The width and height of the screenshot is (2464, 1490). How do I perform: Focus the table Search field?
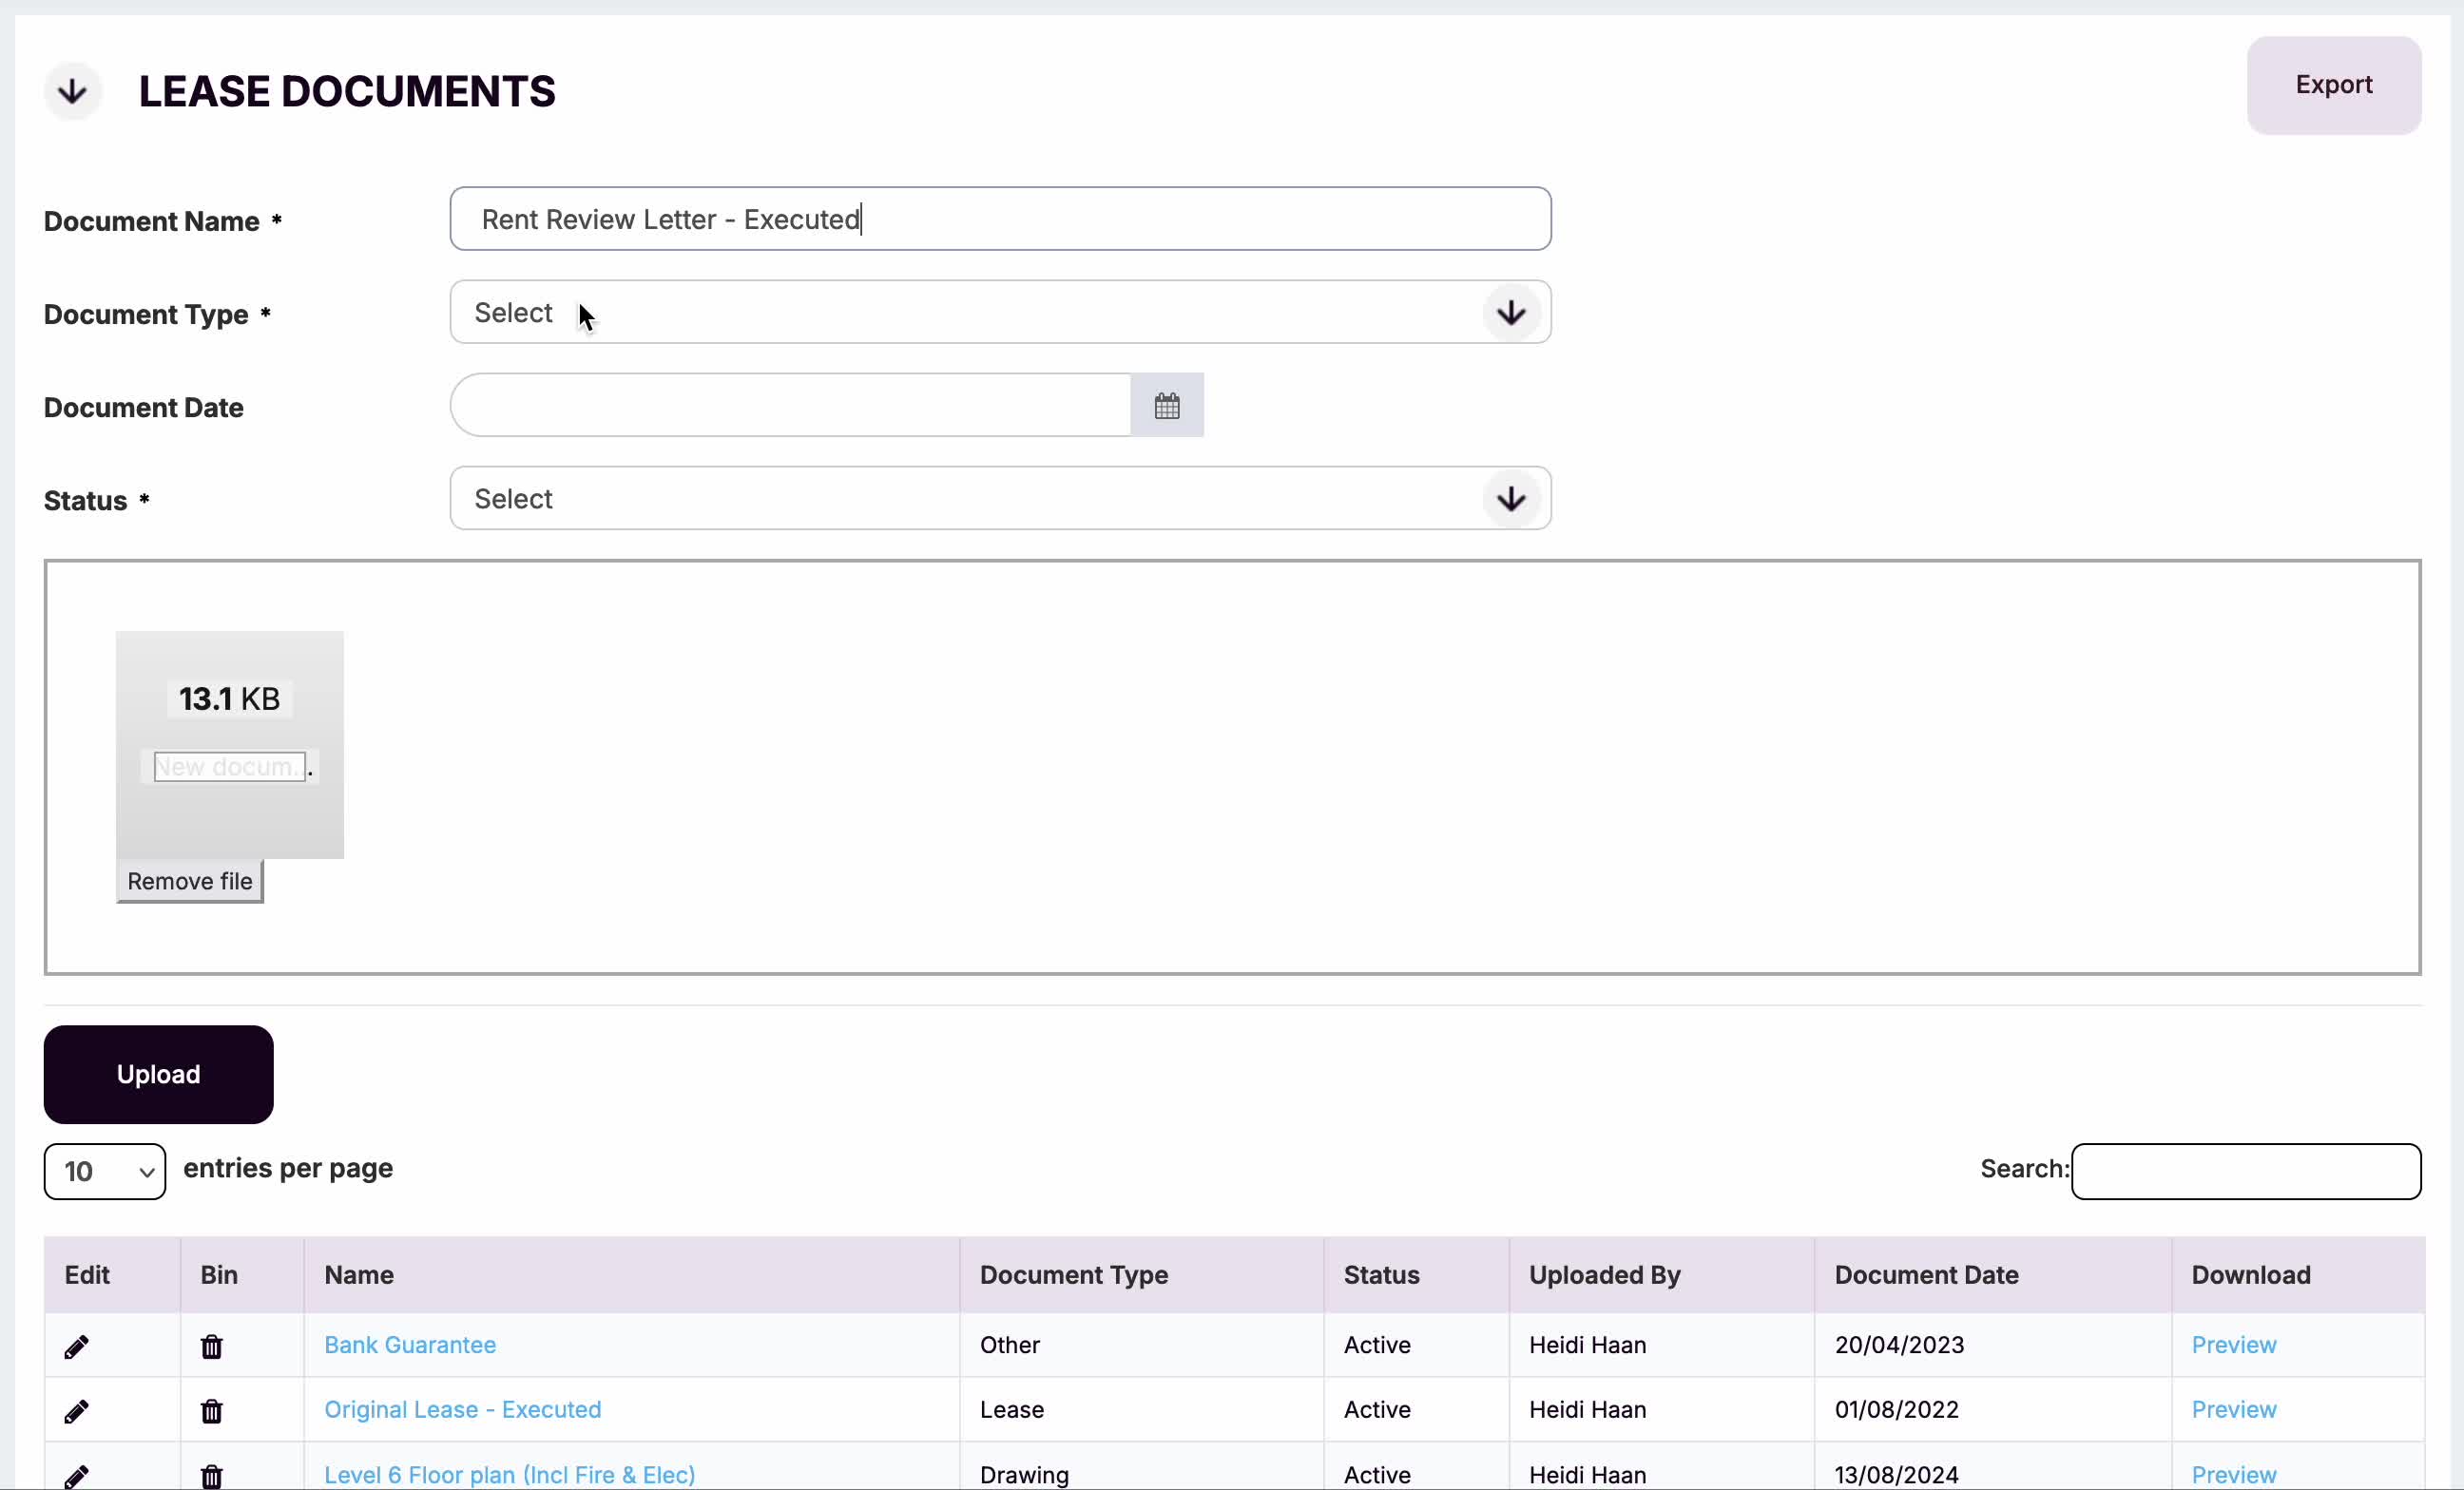[2246, 1172]
